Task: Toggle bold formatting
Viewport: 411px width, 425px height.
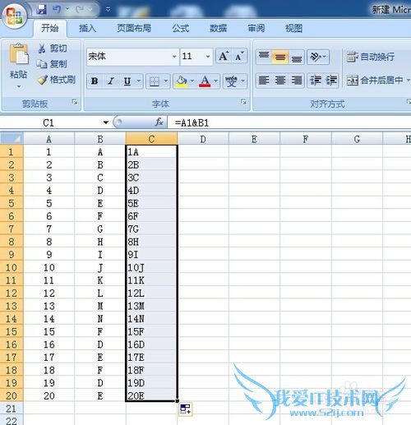Action: [95, 81]
